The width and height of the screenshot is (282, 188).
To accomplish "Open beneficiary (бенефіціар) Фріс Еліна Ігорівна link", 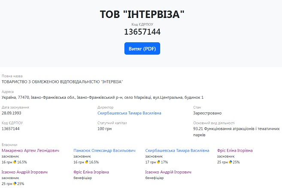I will click(x=91, y=172).
